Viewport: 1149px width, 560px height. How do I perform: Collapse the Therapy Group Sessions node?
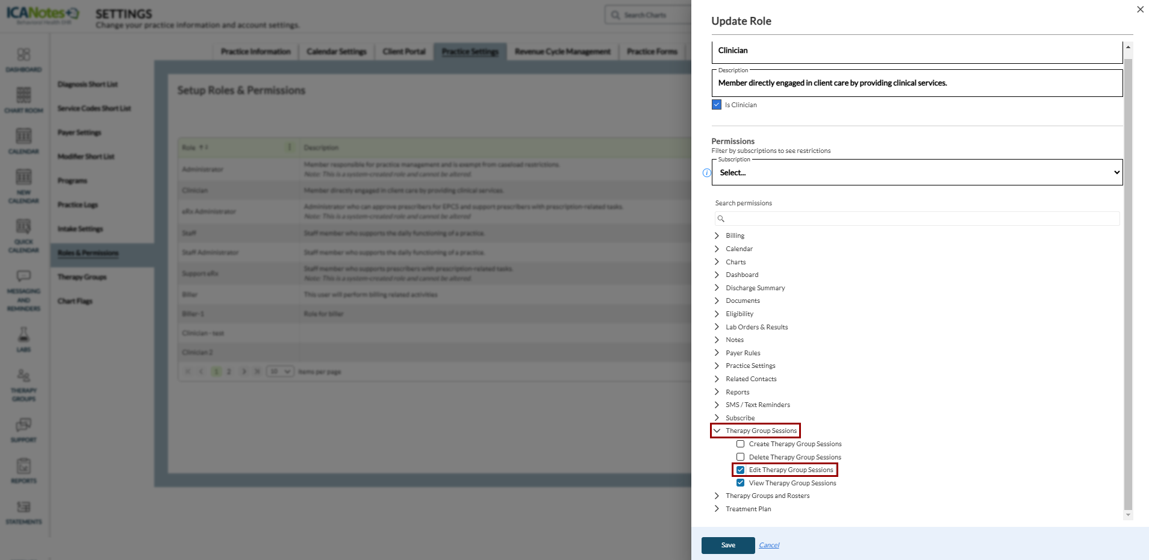(x=717, y=431)
